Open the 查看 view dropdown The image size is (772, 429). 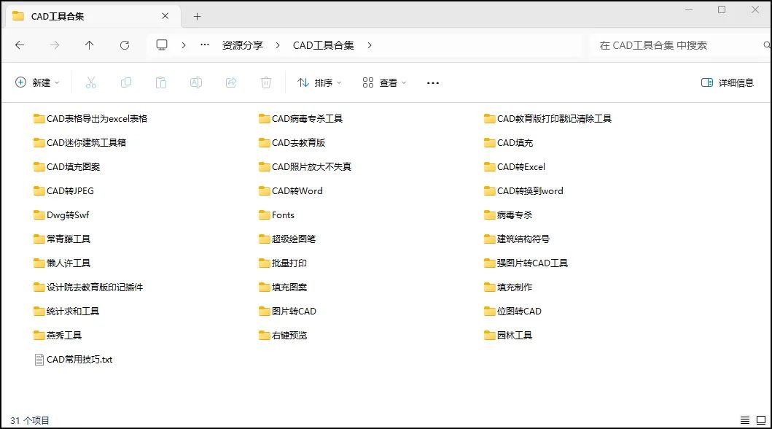(x=384, y=82)
